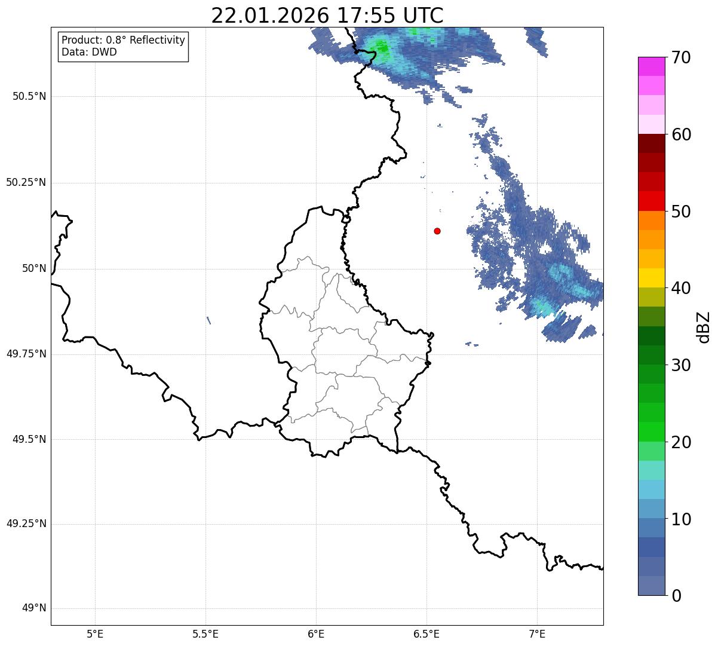The image size is (718, 646).
Task: Click the latitude label 50°N
Action: pyautogui.click(x=34, y=268)
